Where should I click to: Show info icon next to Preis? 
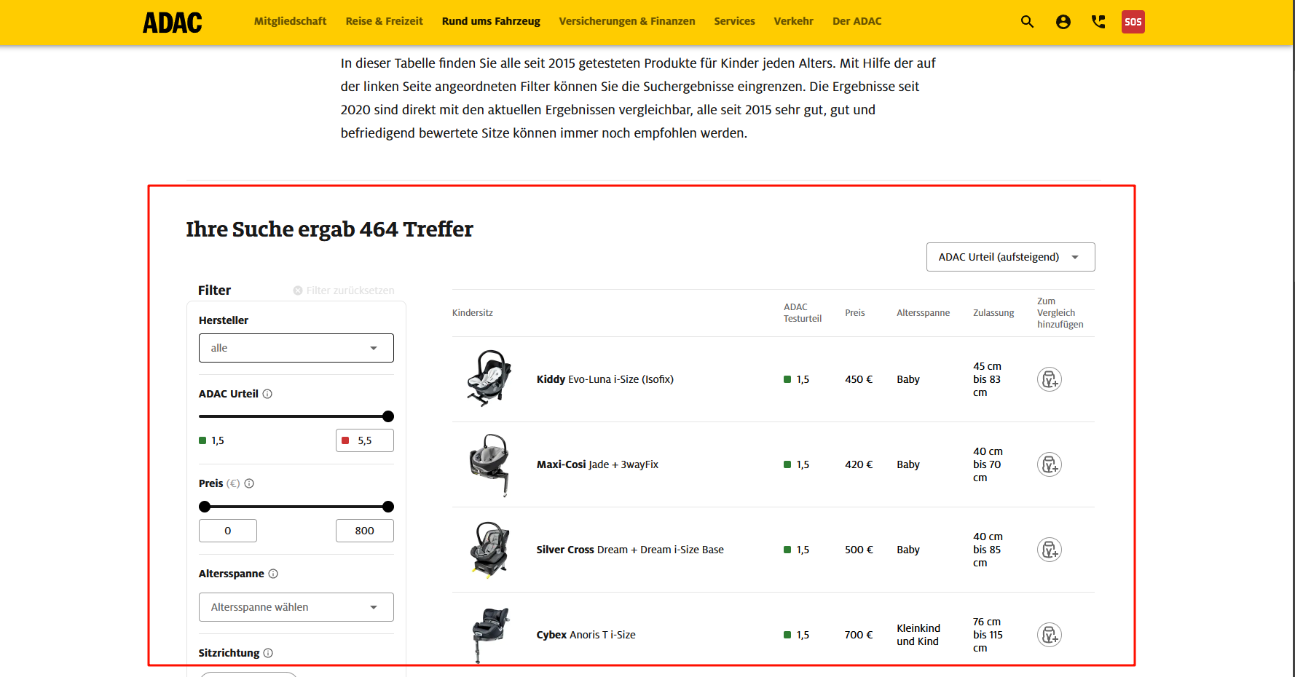(249, 483)
